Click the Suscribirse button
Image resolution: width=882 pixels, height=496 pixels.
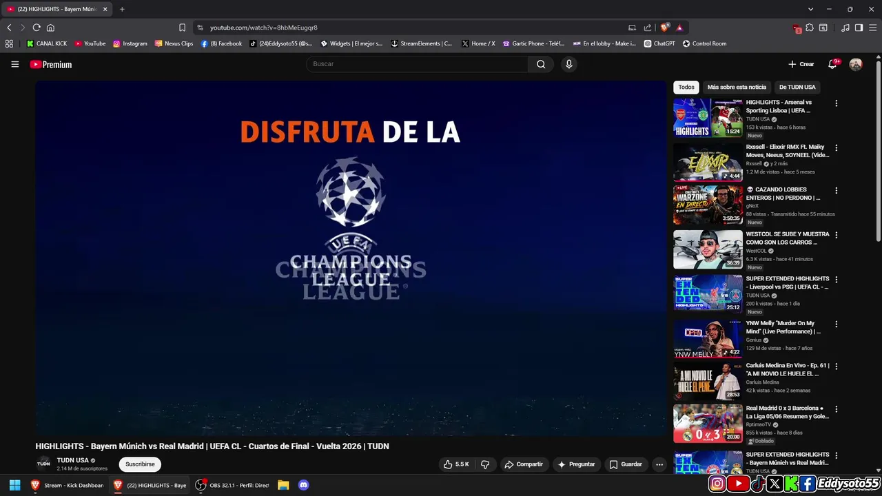click(140, 464)
